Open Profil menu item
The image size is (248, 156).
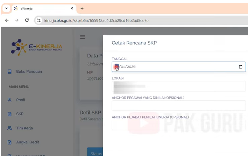(21, 100)
